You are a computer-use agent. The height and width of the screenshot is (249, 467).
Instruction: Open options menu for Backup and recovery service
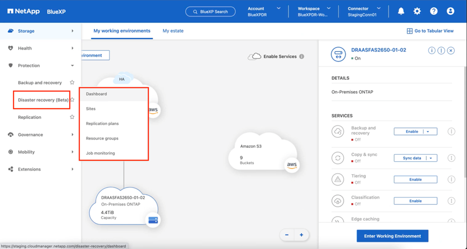point(451,131)
